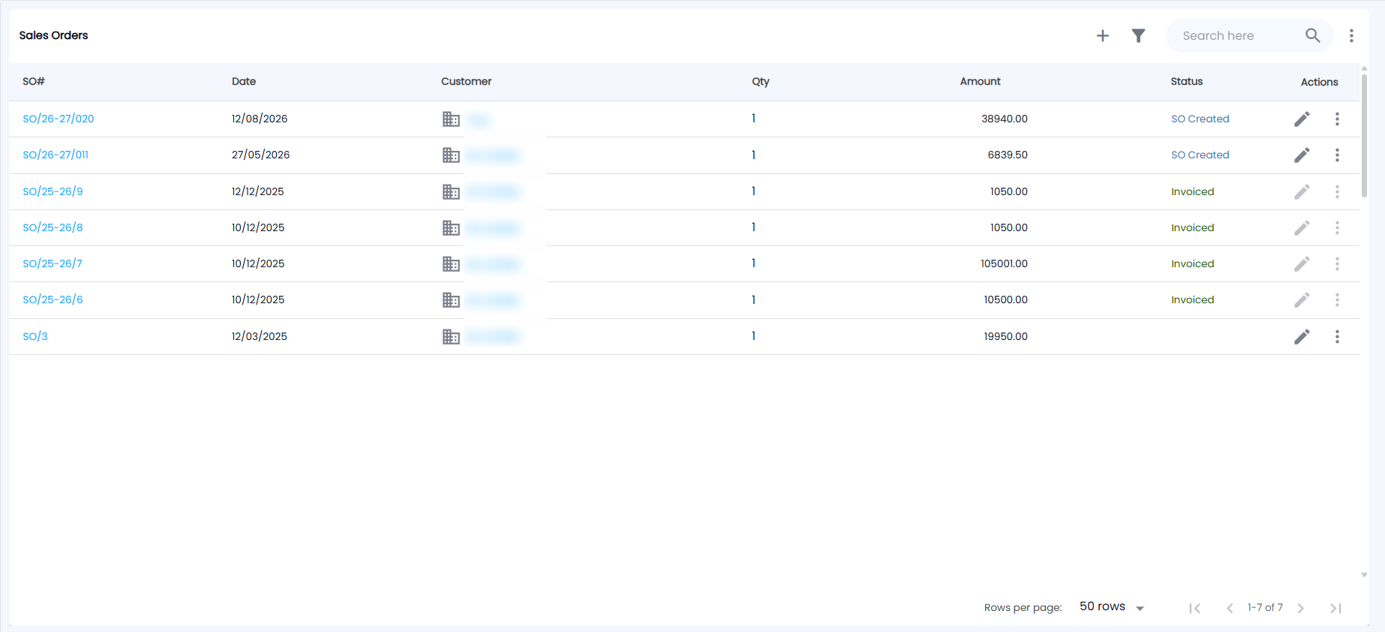Click the Status column header
Screen dimensions: 1385x632
(x=1186, y=81)
